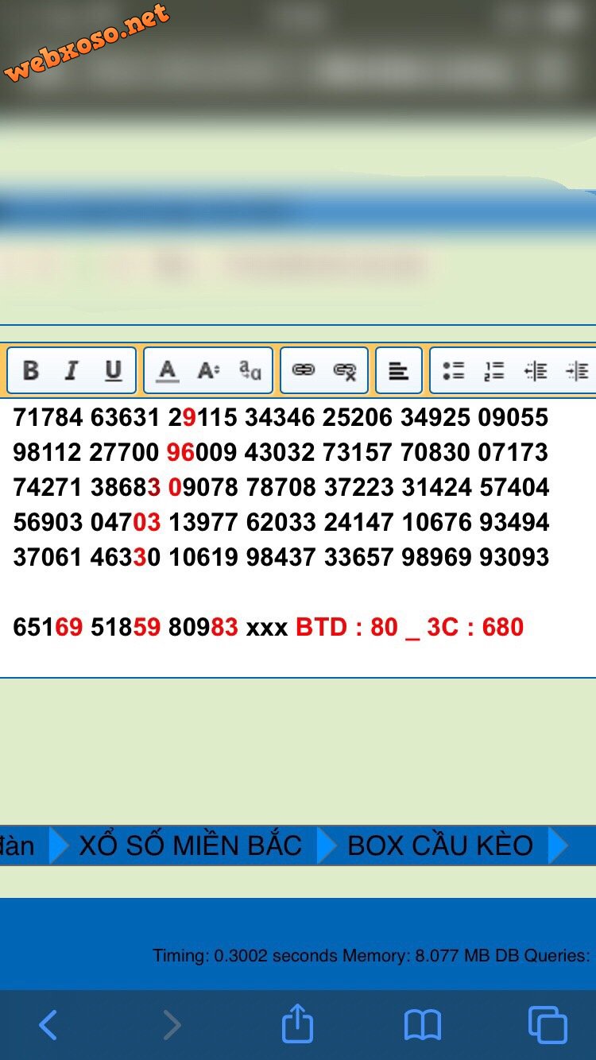Viewport: 596px width, 1060px height.
Task: Click the insert link icon
Action: [304, 370]
